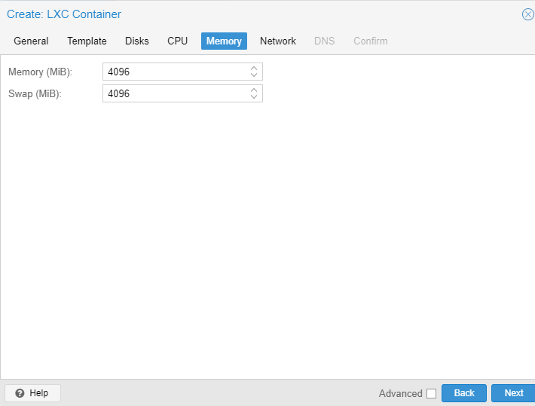The image size is (535, 406).
Task: Click the Advanced label text
Action: 401,393
